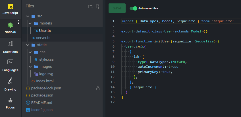Screen dimensions: 241x117
Task: Open the three-dot menu next to NodeJS
Action: point(18,22)
